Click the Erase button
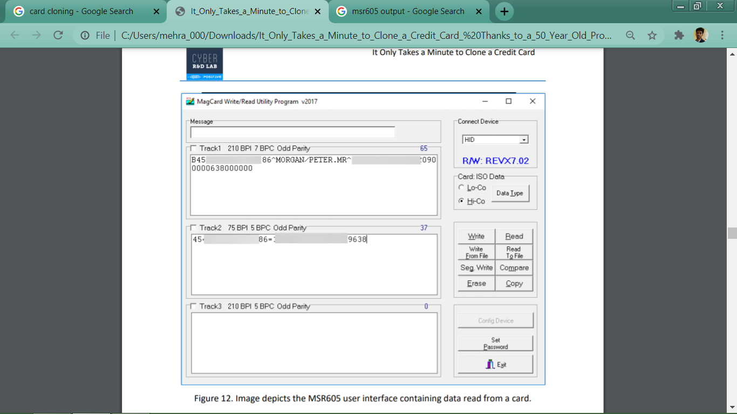The height and width of the screenshot is (414, 737). [476, 284]
